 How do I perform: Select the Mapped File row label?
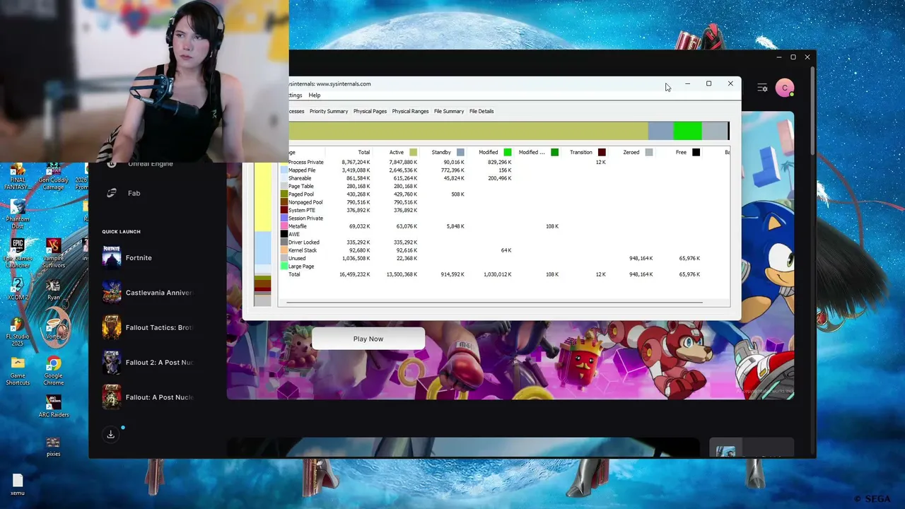(302, 170)
